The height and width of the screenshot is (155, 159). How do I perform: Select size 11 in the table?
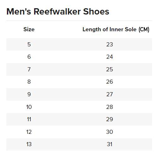click(x=29, y=119)
